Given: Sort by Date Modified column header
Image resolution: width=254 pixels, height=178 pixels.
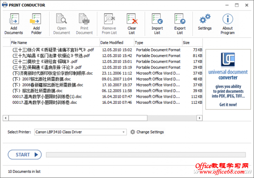Looking at the screenshot, I should 117,43.
